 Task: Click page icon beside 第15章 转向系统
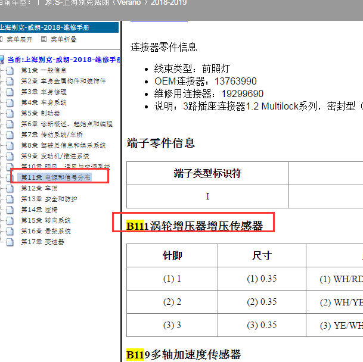pos(10,220)
